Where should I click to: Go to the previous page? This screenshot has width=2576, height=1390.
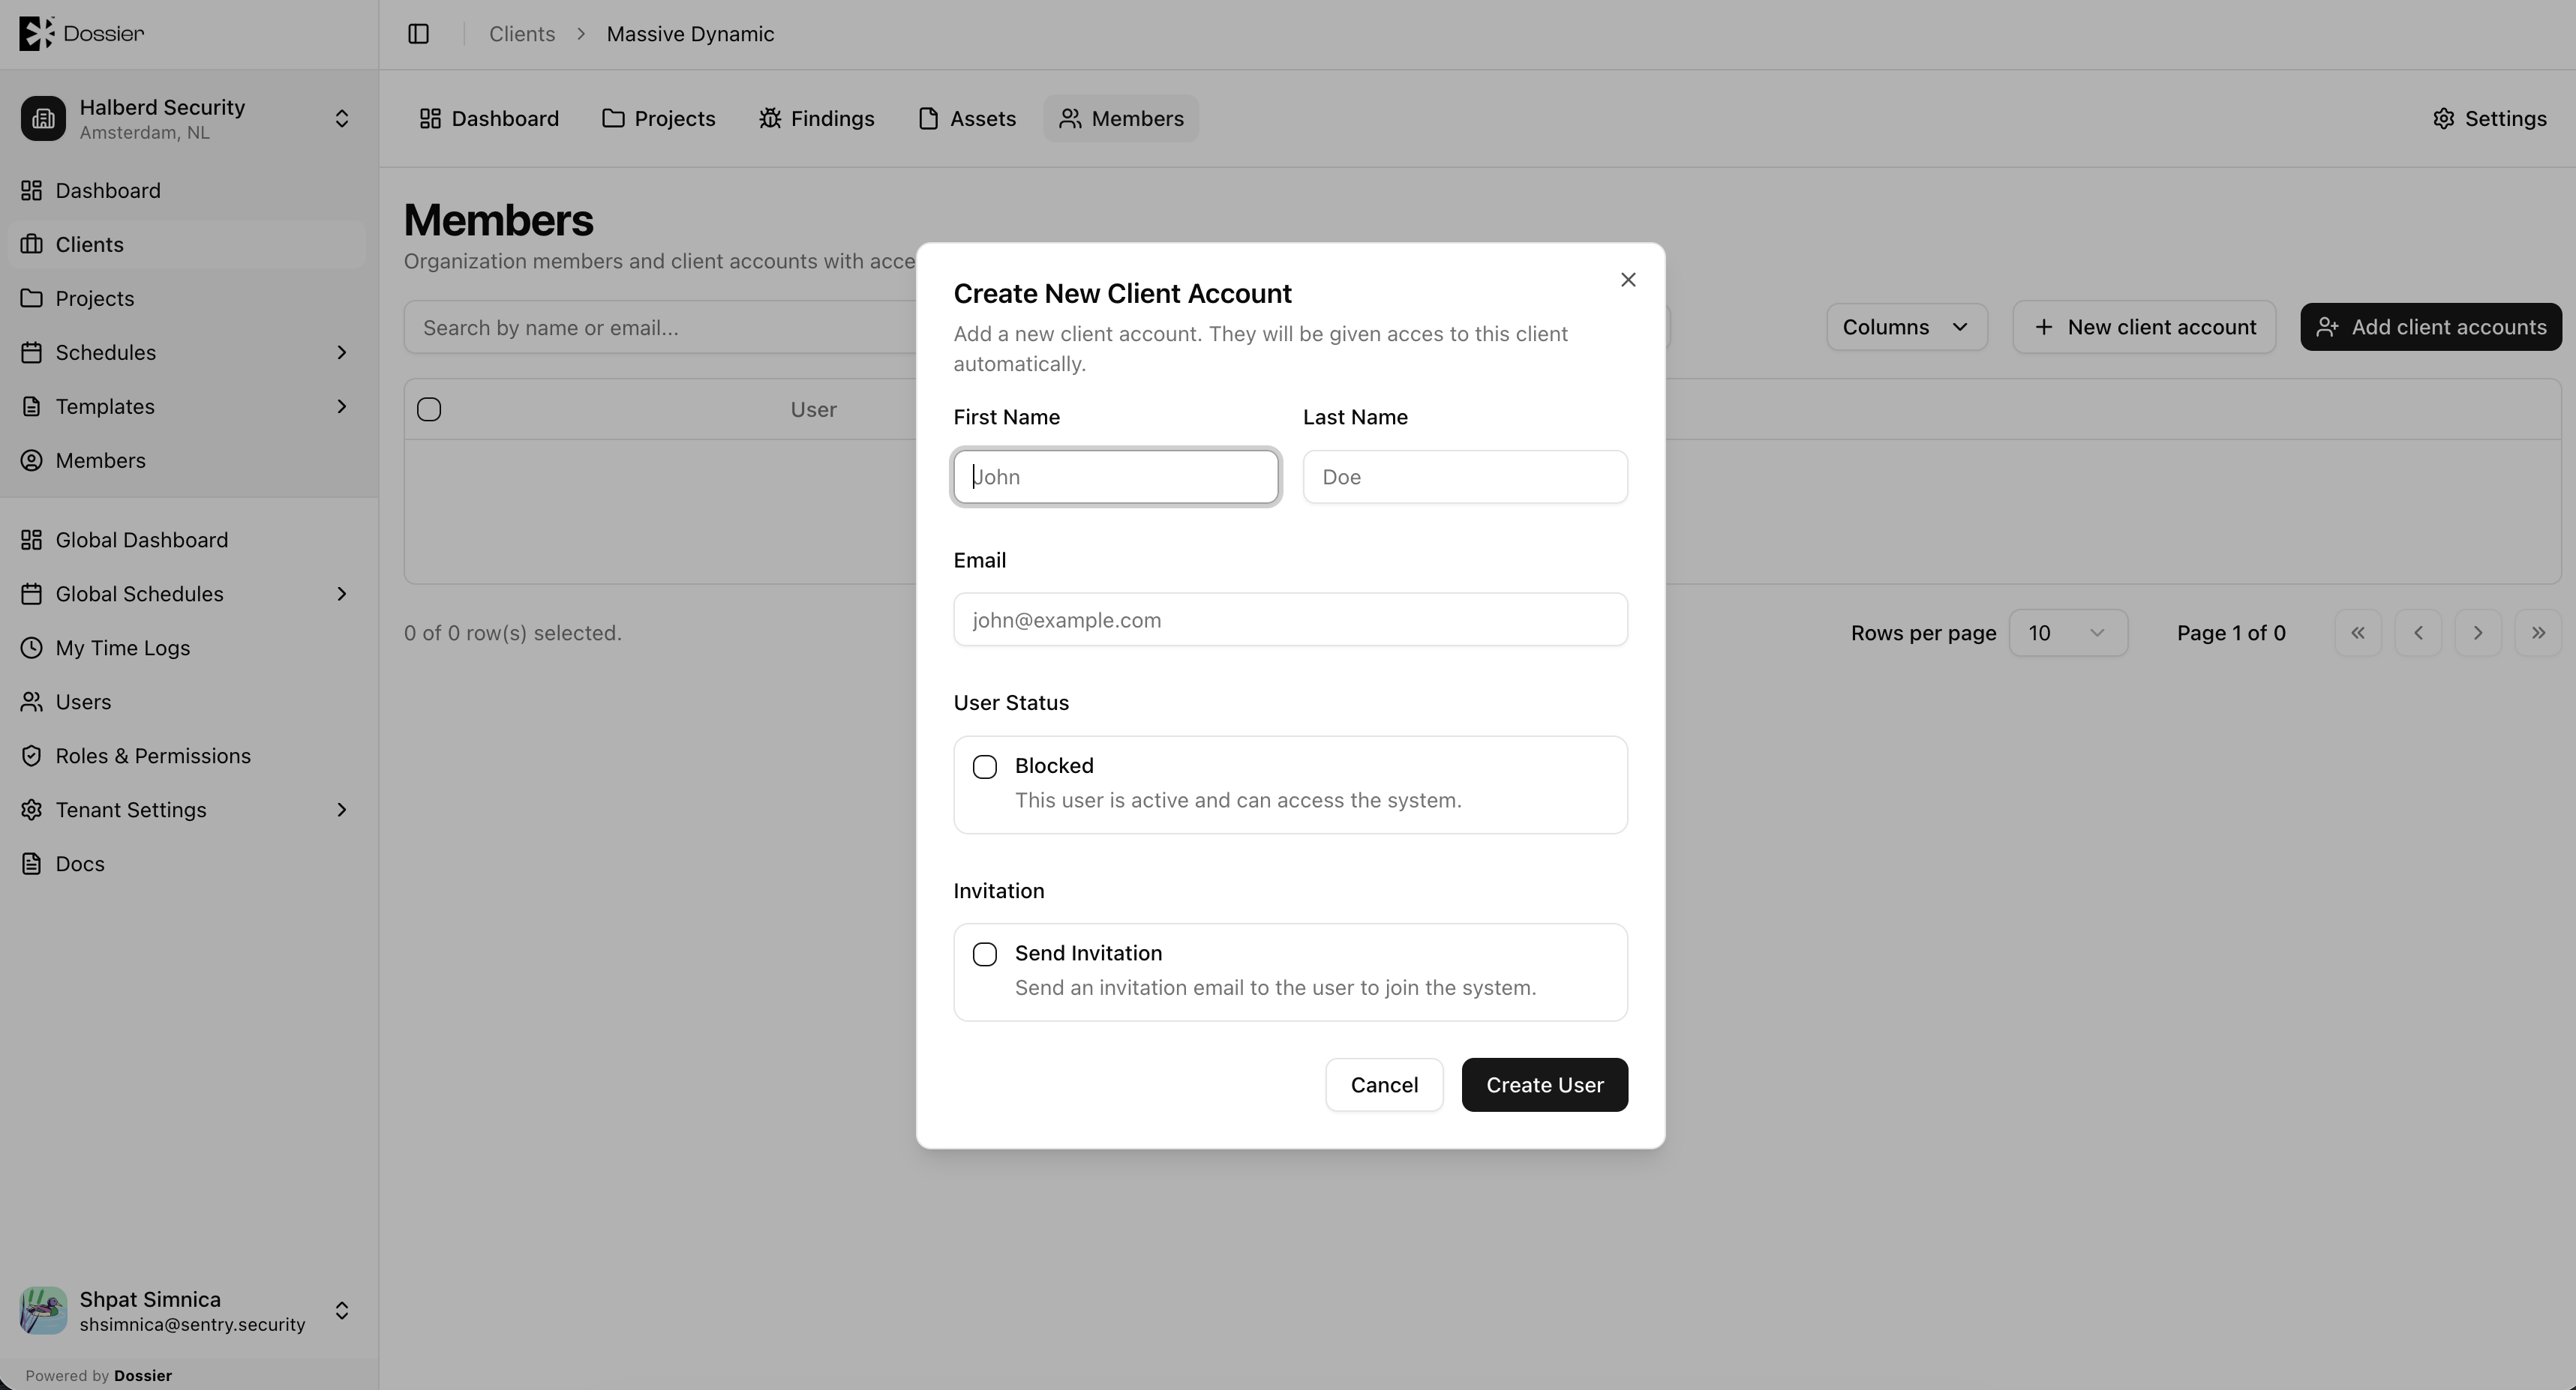[x=2418, y=633]
